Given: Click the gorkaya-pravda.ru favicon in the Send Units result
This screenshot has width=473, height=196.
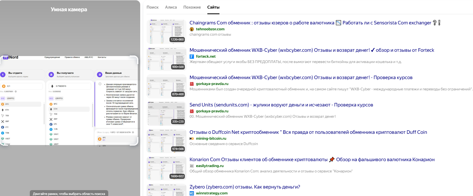Looking at the screenshot, I should tap(192, 111).
